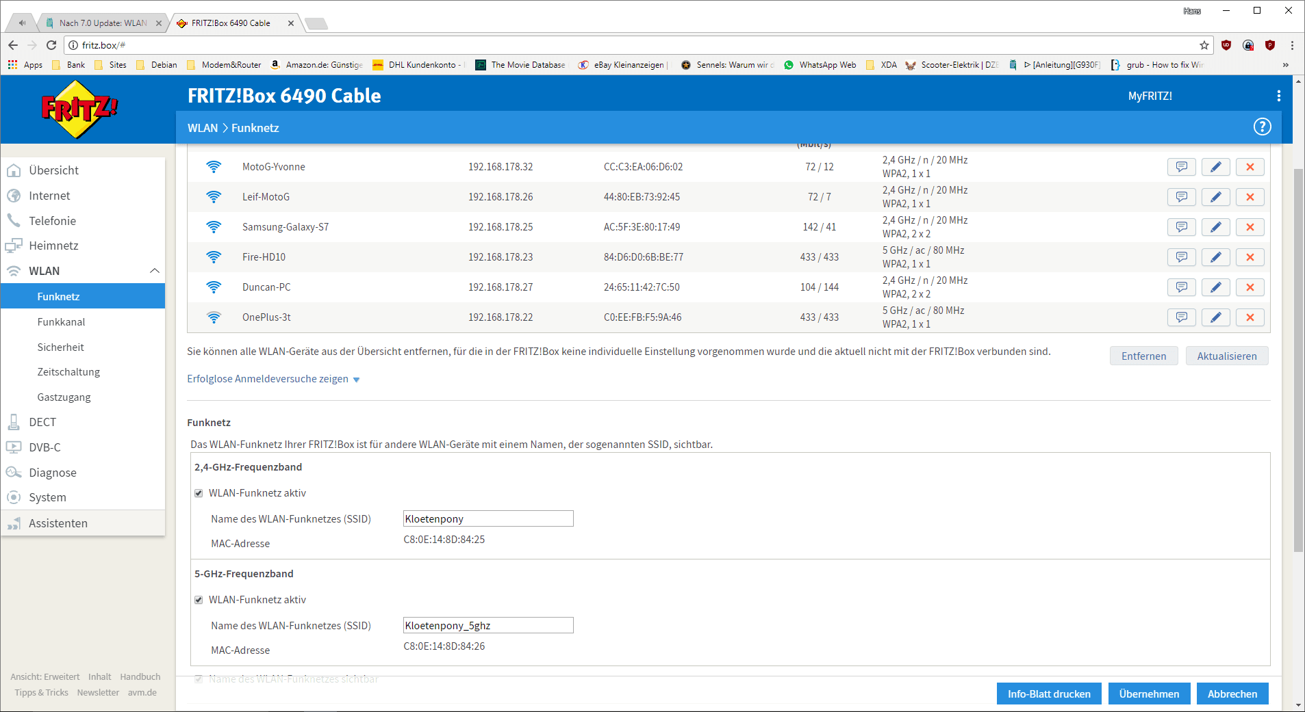Select Funkkanal submenu item

[x=83, y=322]
